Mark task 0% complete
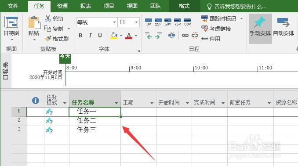 [x=149, y=22]
